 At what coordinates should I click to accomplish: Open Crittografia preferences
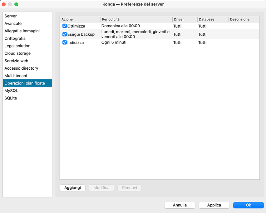(x=15, y=39)
